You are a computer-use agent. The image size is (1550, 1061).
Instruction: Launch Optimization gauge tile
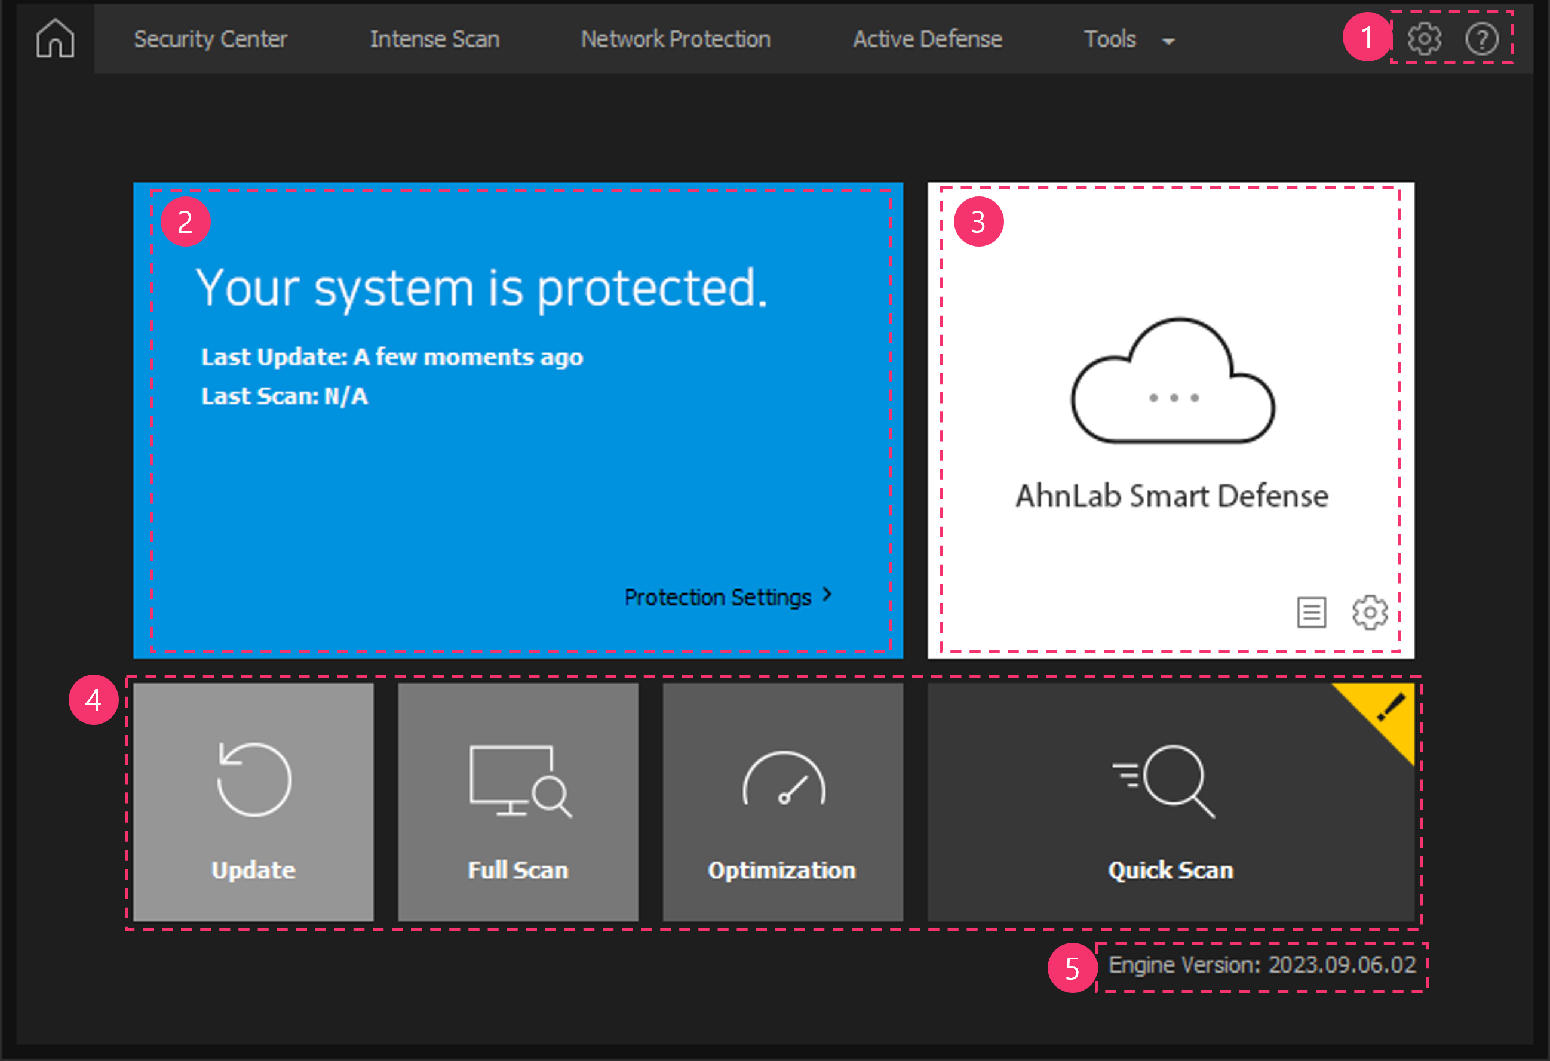point(783,802)
